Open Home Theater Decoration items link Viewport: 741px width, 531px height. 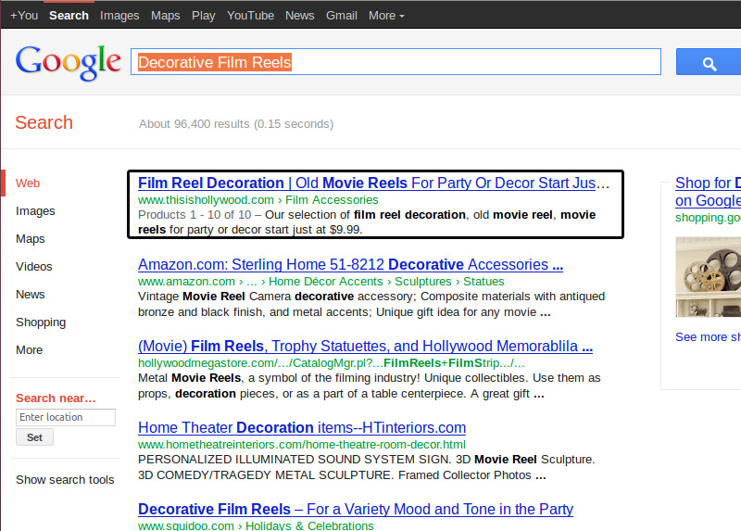[302, 427]
